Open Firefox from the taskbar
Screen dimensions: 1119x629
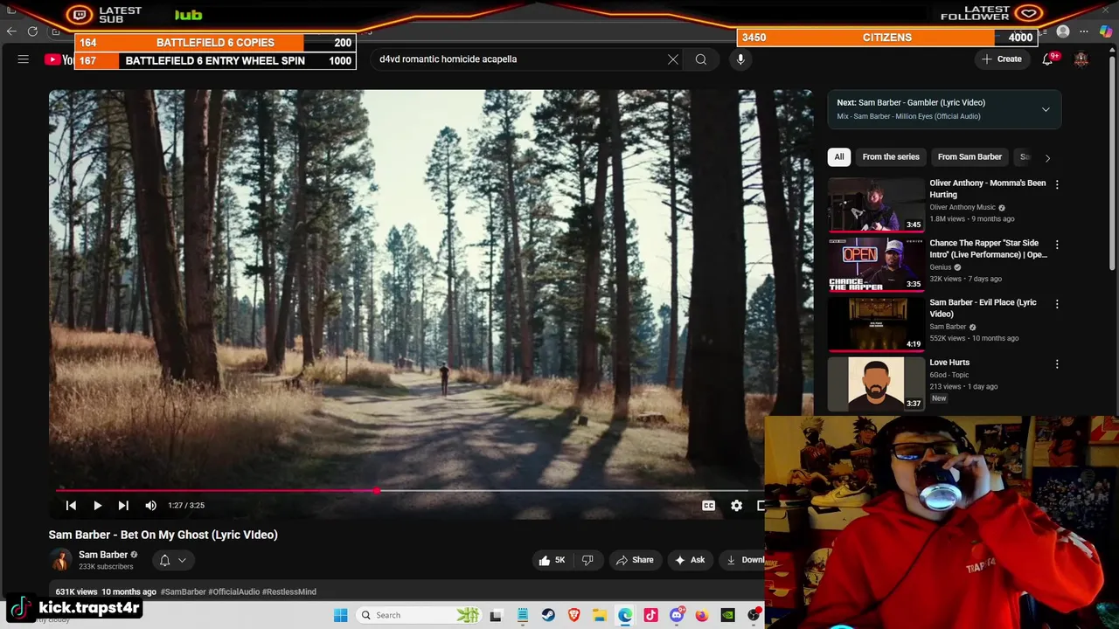click(701, 615)
